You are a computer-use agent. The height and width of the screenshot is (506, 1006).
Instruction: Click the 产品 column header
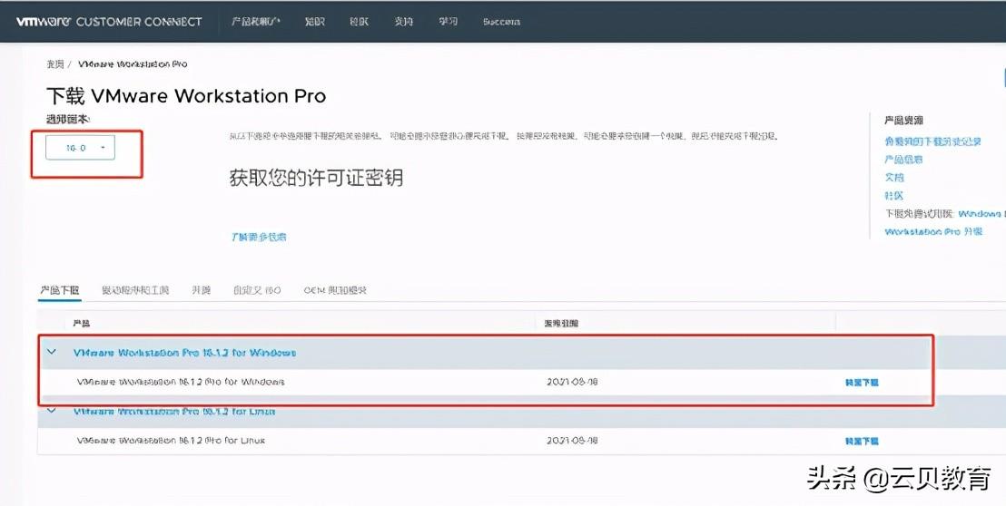coord(82,324)
